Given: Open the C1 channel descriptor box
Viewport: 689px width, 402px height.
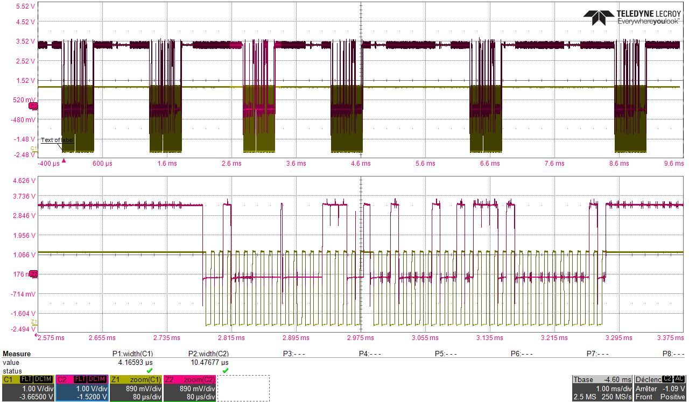Looking at the screenshot, I should tap(27, 388).
